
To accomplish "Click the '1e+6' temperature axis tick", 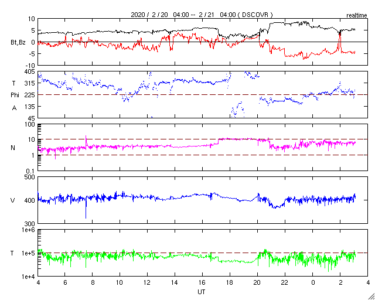I will coord(29,230).
